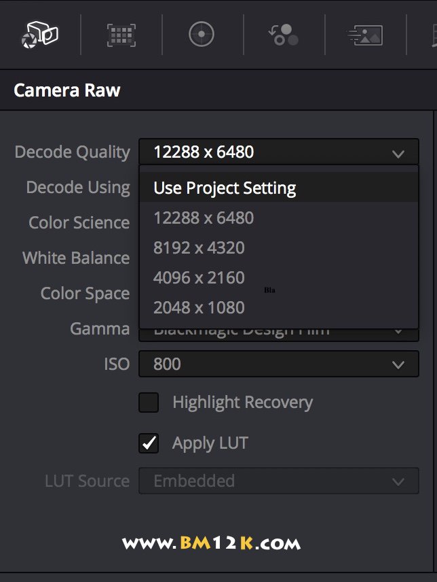This screenshot has width=437, height=582.
Task: Click the Decode Using label
Action: click(78, 188)
